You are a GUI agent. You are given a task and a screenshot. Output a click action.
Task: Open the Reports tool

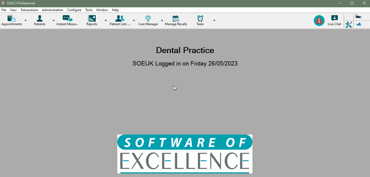point(92,21)
